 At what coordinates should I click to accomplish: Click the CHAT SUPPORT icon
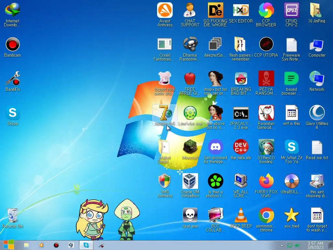pos(190,15)
